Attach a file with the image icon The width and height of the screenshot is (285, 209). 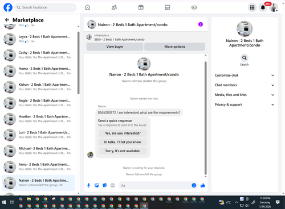coord(96,185)
